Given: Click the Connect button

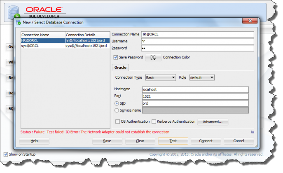Looking at the screenshot, I should [x=206, y=141].
